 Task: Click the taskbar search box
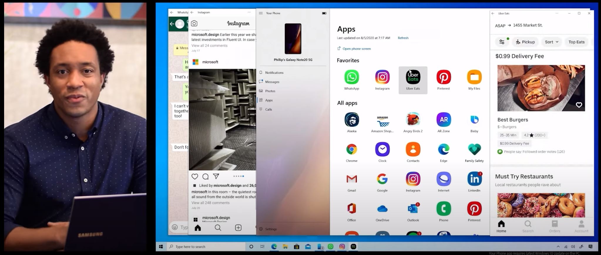pyautogui.click(x=206, y=246)
